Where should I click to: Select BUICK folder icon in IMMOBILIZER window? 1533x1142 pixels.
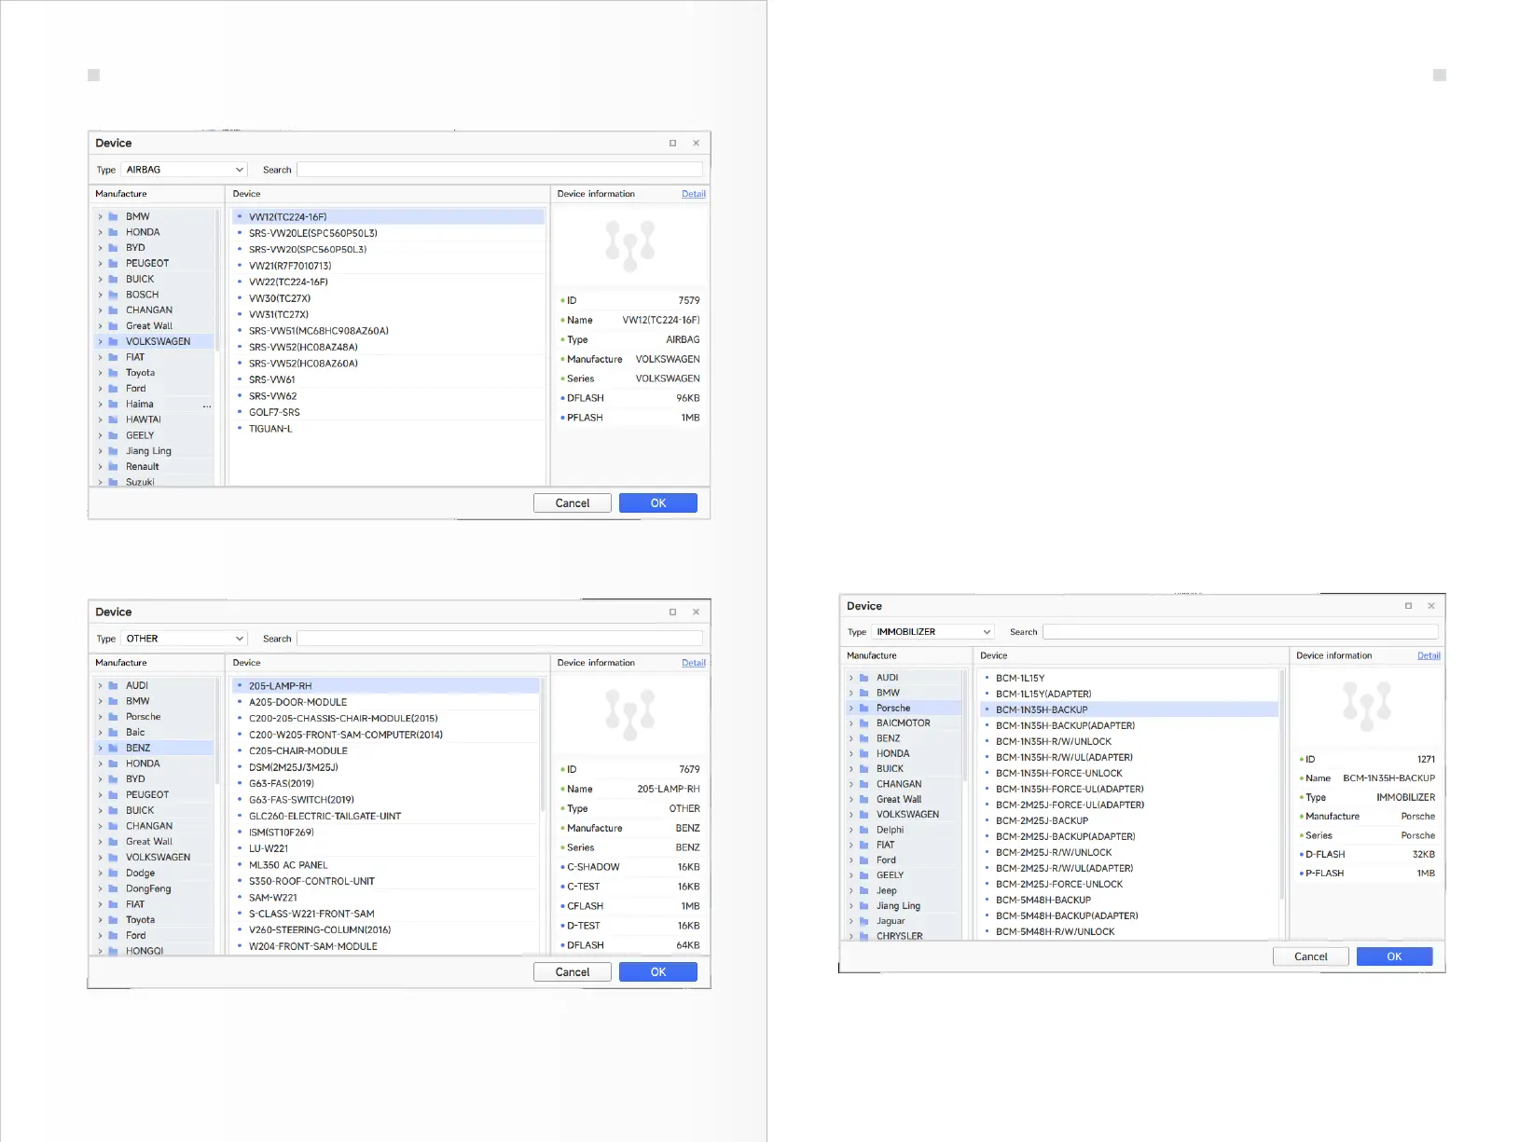click(x=864, y=769)
